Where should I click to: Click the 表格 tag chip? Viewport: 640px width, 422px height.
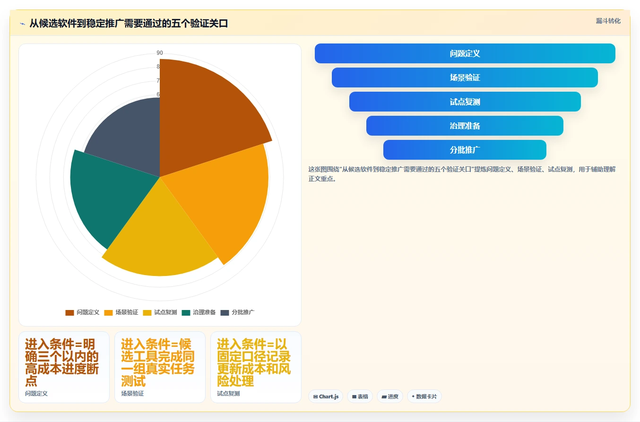(x=360, y=396)
